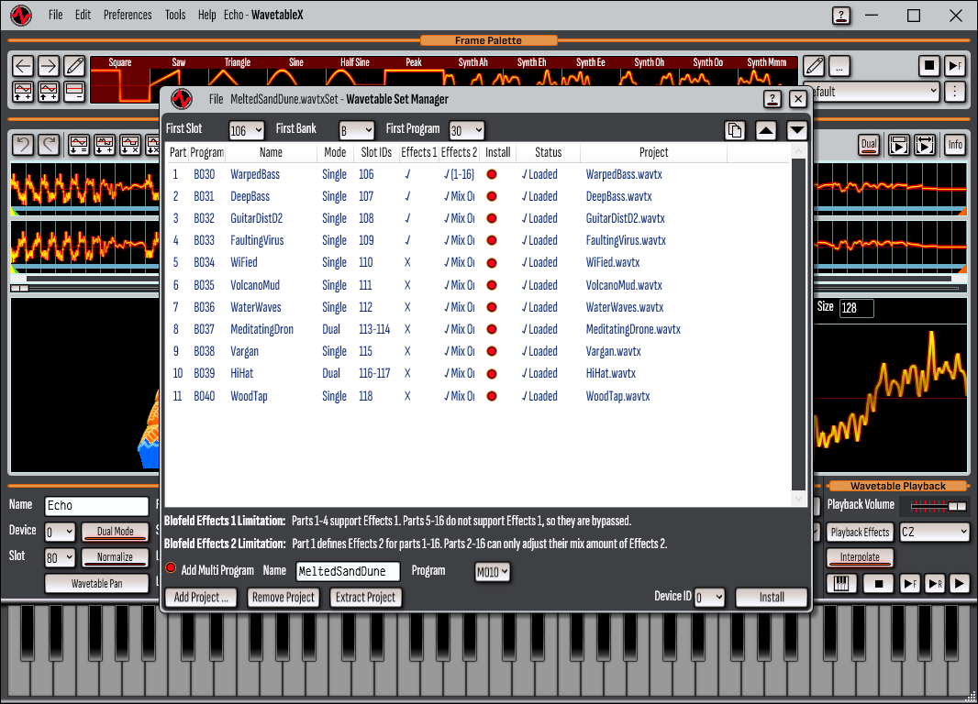The width and height of the screenshot is (978, 704).
Task: Open the First Program dropdown
Action: click(x=467, y=131)
